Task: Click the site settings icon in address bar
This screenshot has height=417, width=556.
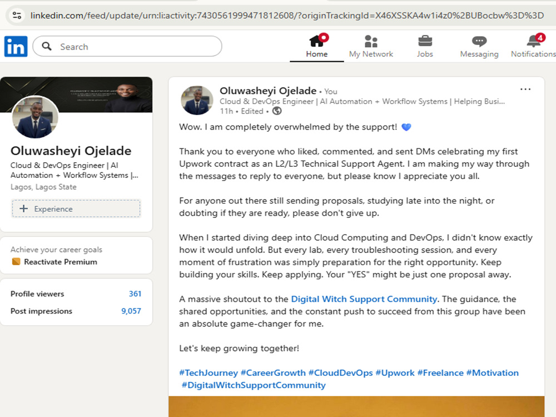Action: click(17, 15)
